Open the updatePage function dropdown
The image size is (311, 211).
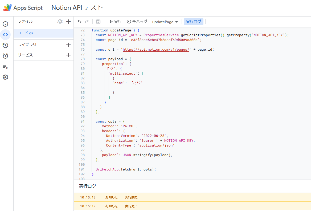165,22
